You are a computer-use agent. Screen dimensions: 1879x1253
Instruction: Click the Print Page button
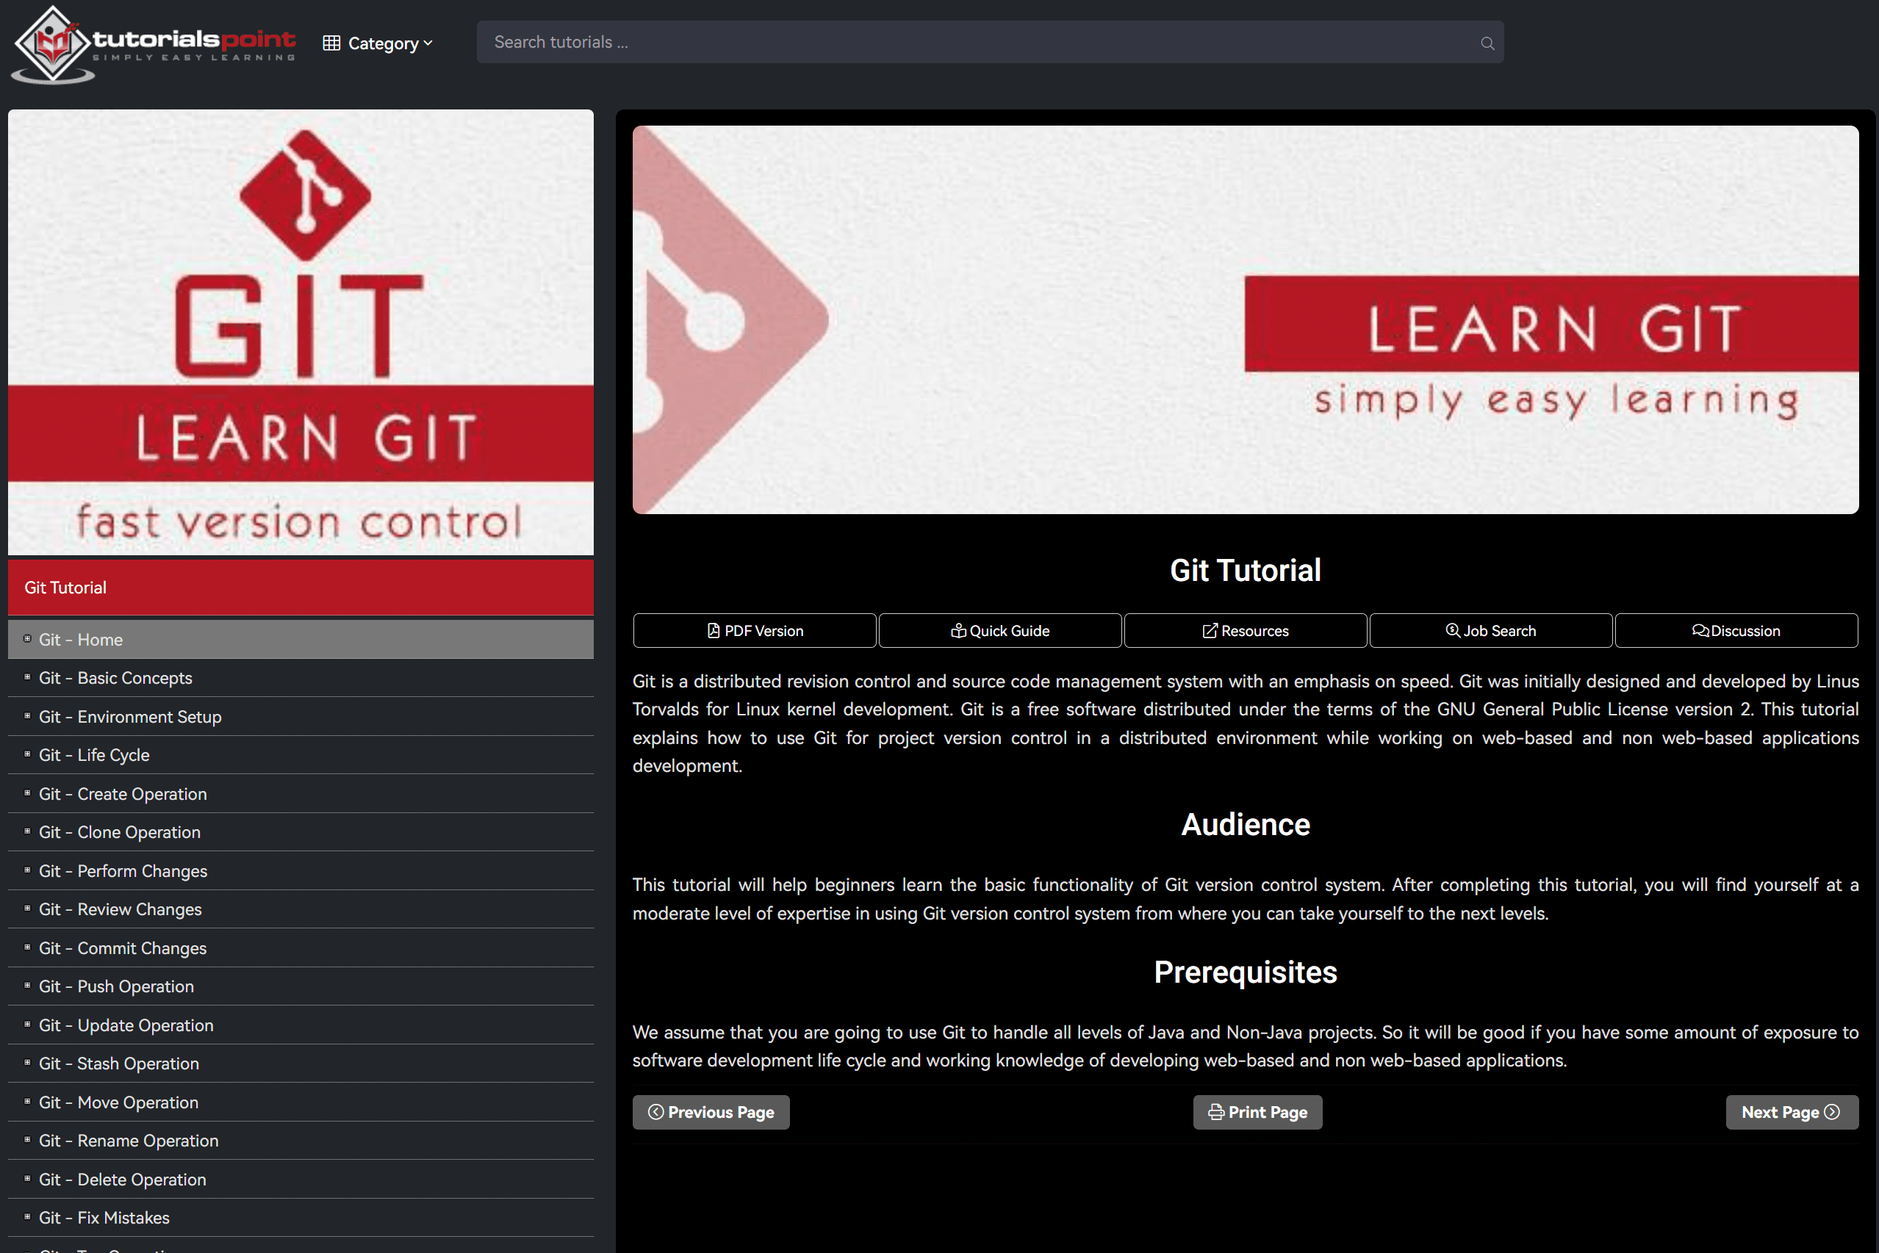tap(1257, 1111)
